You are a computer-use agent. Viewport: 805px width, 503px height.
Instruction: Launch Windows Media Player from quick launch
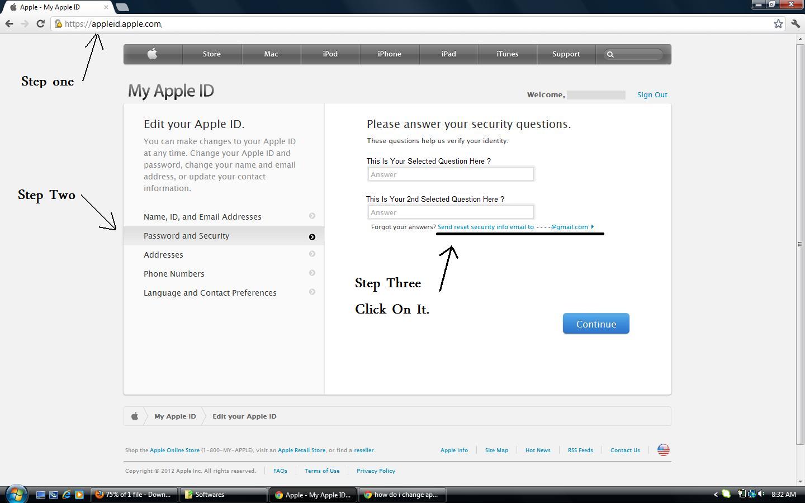click(79, 495)
